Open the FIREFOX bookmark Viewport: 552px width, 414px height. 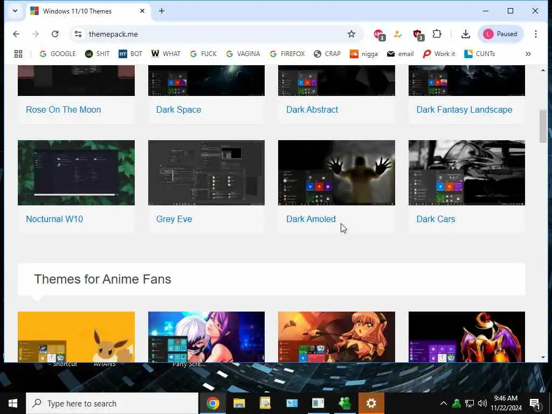[287, 54]
